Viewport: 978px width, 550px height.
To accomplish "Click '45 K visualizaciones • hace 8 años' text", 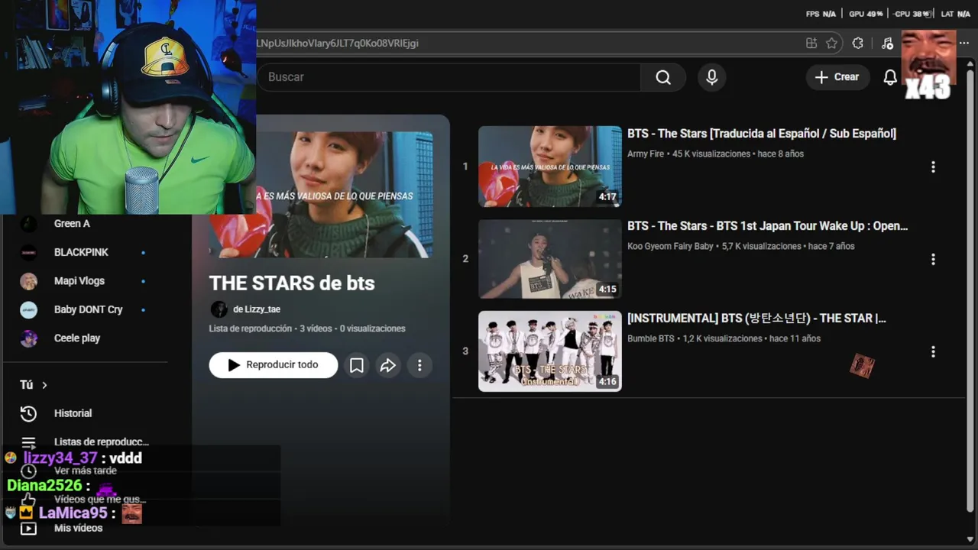I will coord(738,154).
